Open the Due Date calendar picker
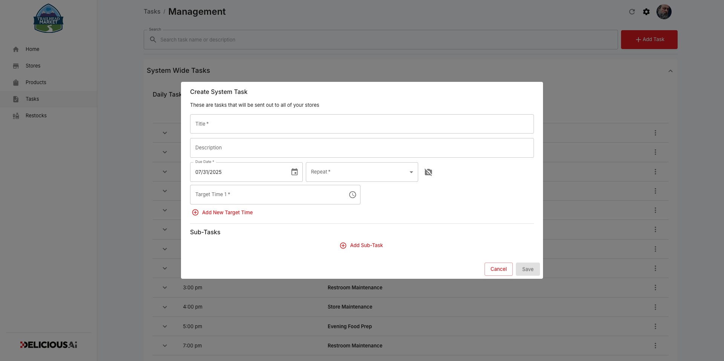 [x=295, y=172]
